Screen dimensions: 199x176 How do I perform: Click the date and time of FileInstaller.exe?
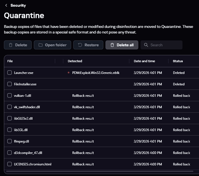click(x=148, y=84)
